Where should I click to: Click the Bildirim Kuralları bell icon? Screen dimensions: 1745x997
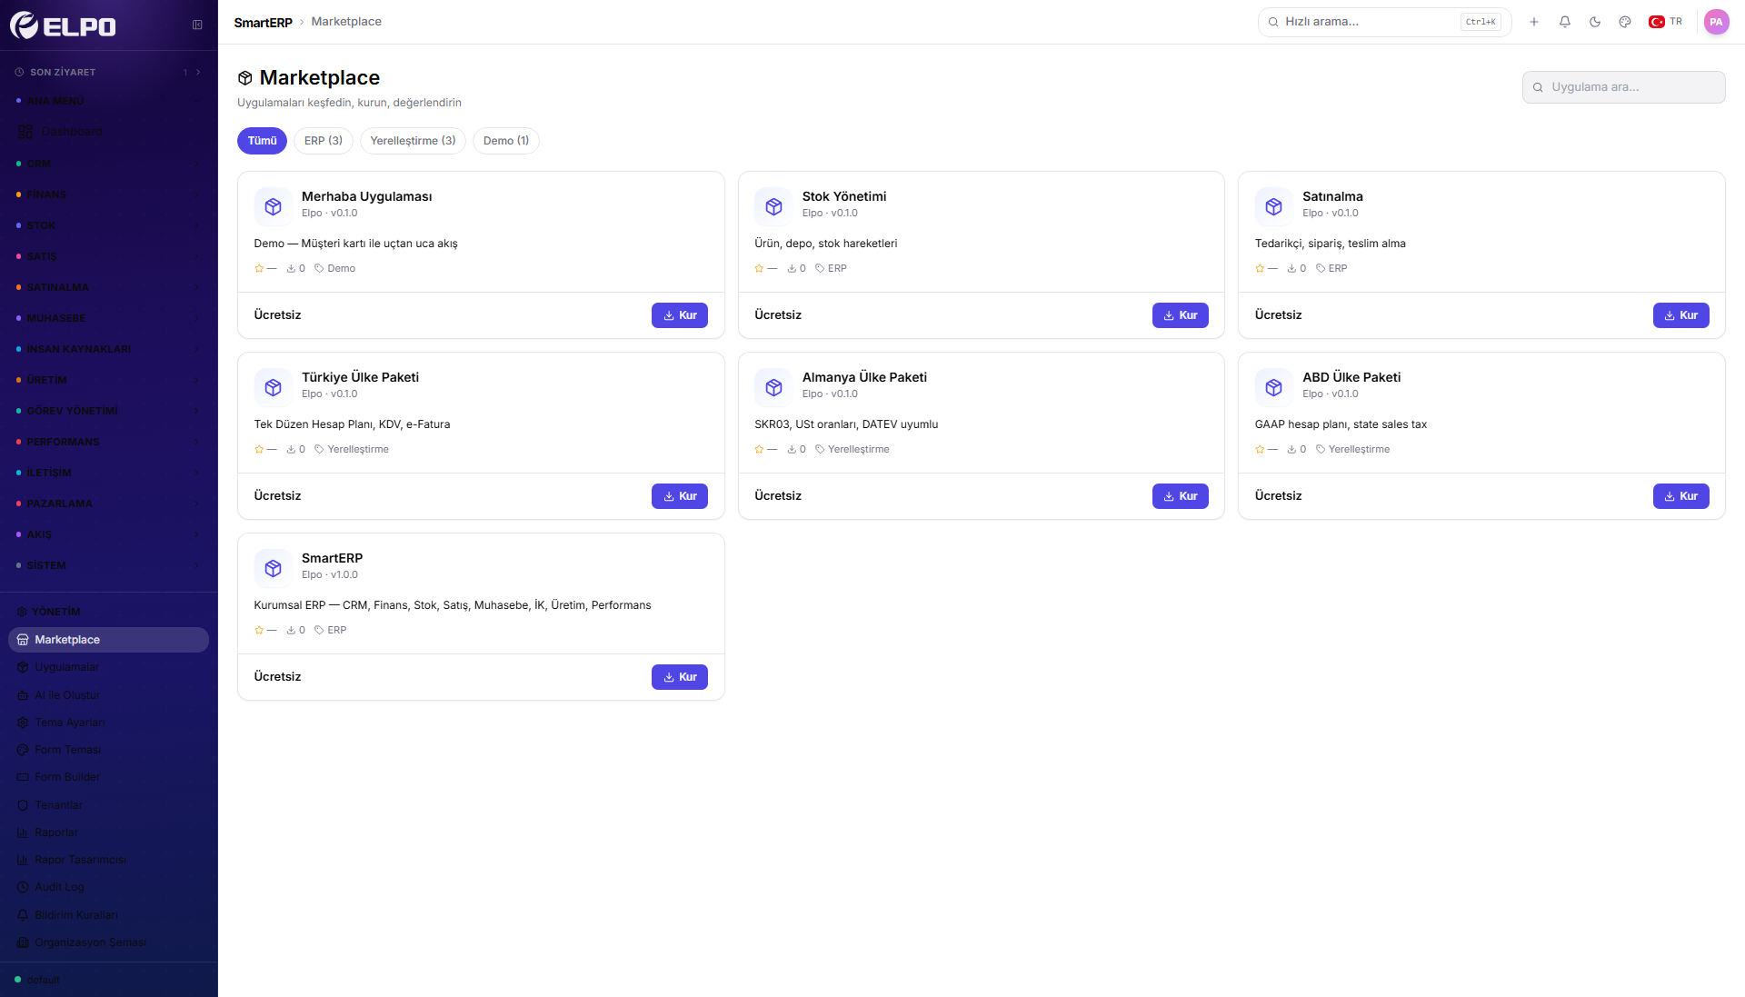tap(23, 915)
